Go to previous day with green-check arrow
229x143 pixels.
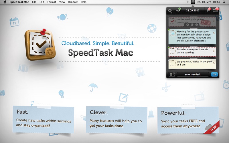178,10
